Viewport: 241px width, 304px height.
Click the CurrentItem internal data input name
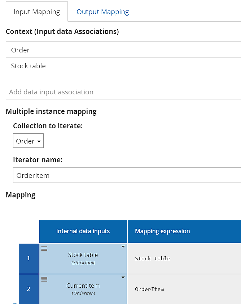click(x=83, y=286)
